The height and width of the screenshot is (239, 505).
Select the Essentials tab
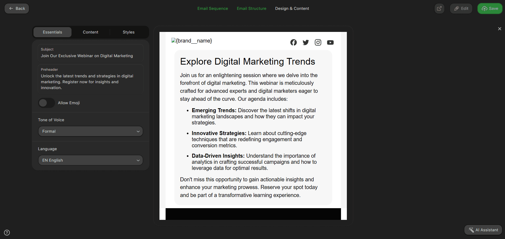(52, 32)
